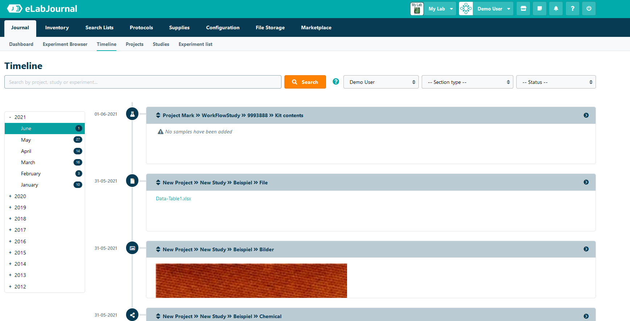Open the help question mark in header
Image resolution: width=630 pixels, height=321 pixels.
[572, 9]
